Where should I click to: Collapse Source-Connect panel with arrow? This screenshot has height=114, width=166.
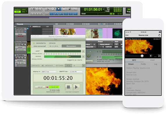click(x=84, y=65)
